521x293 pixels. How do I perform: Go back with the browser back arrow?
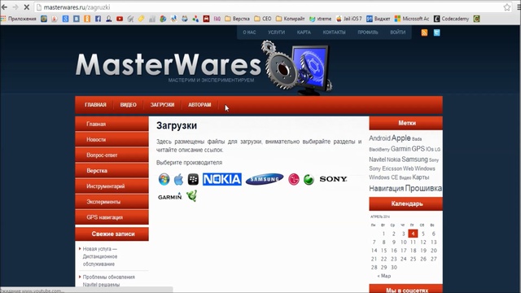coord(5,7)
